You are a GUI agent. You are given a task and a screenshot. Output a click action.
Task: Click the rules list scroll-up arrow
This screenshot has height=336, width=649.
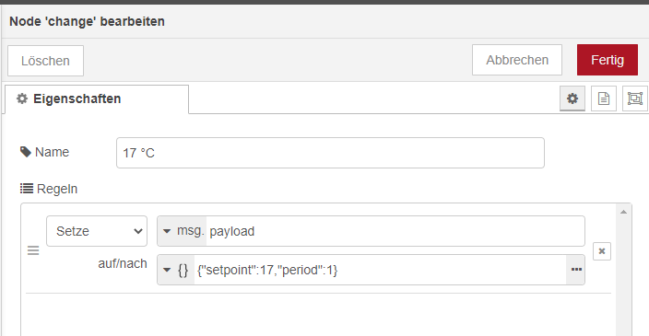pos(623,212)
